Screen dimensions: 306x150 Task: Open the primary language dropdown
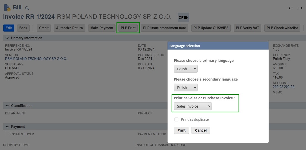pos(185,69)
